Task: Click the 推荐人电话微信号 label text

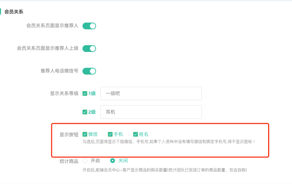Action: coord(59,71)
